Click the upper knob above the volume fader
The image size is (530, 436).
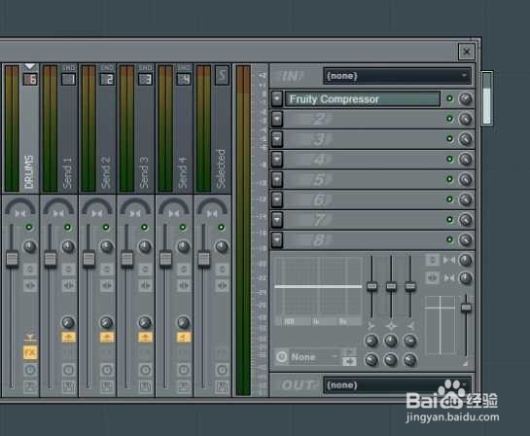[x=466, y=260]
